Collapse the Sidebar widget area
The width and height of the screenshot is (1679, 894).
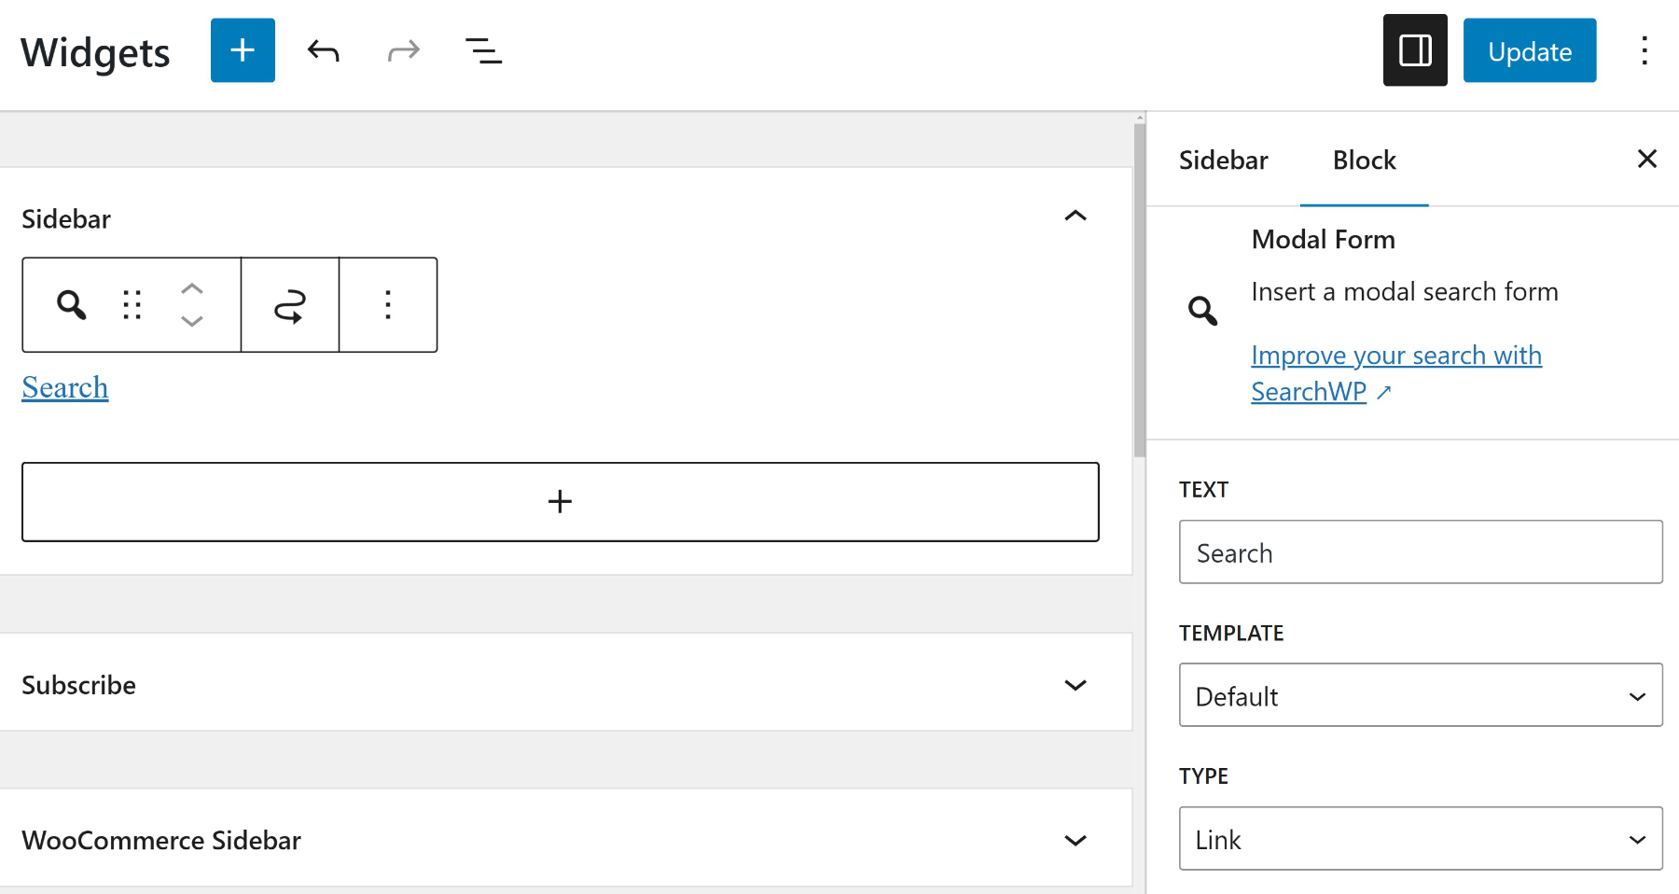click(1075, 217)
